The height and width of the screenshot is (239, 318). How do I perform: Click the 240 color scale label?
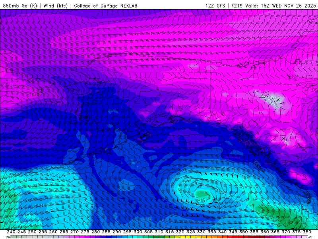click(x=11, y=232)
